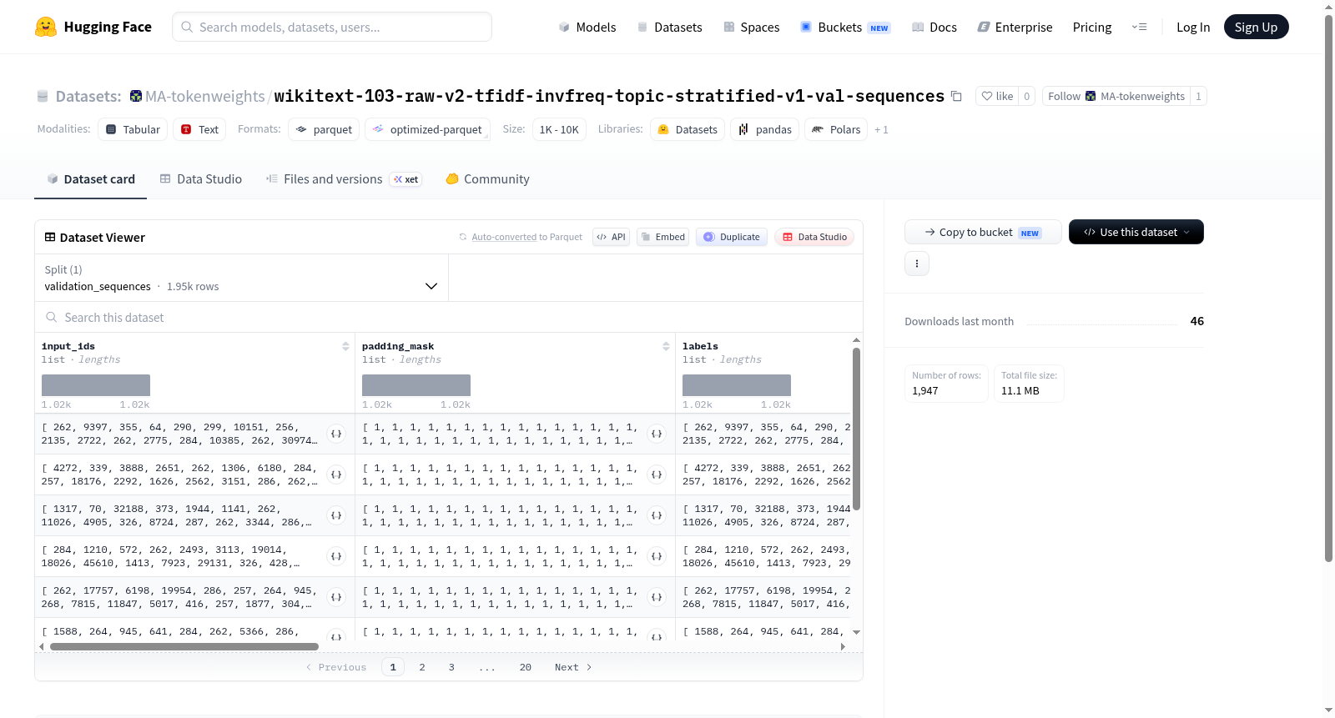Expand the first input_ids row cell

[336, 434]
